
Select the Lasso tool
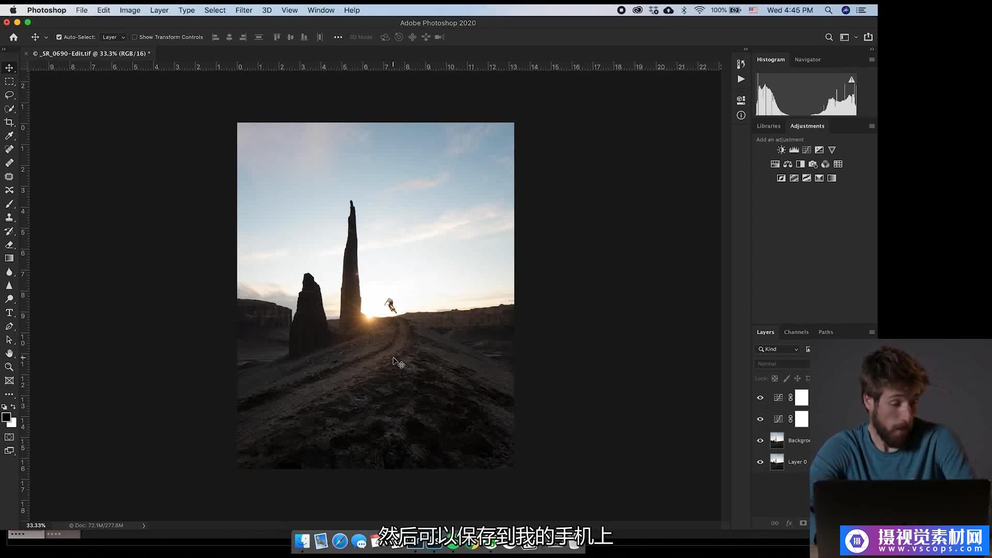[9, 95]
